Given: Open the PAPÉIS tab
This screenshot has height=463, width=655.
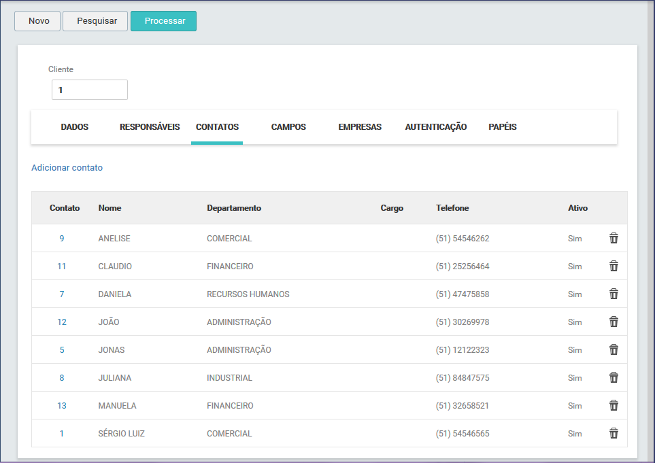Looking at the screenshot, I should (503, 127).
